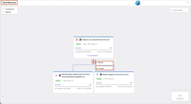Zoom in with the plus control
Image resolution: width=191 pixels, height=104 pixels.
click(x=3, y=97)
